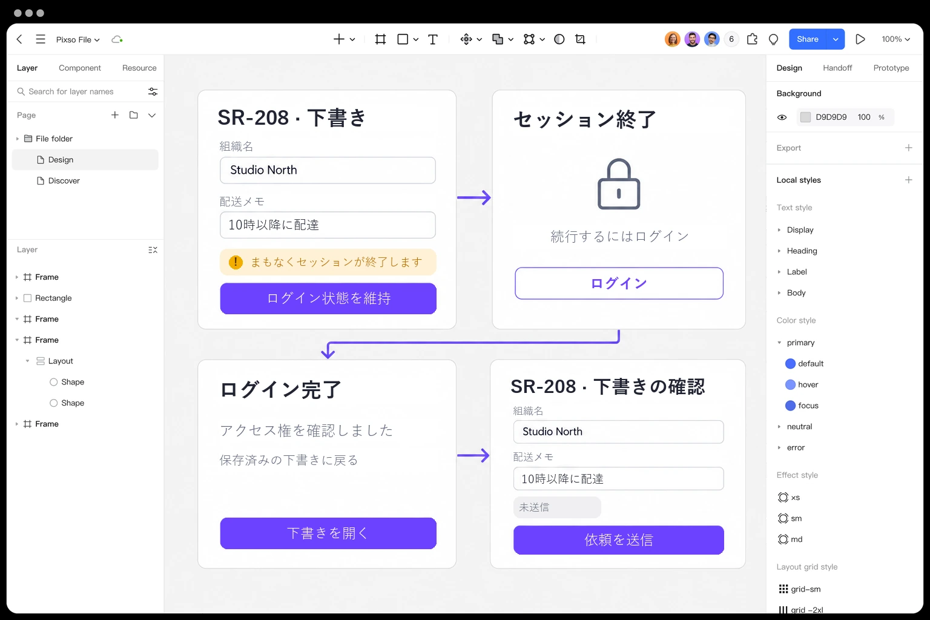Screen dimensions: 930x620
Task: Select the Frame tool in the toolbar
Action: click(x=380, y=39)
